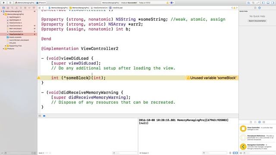Image resolution: width=276 pixels, height=155 pixels.
Task: Open the Report navigator tab
Action: pyautogui.click(x=34, y=8)
